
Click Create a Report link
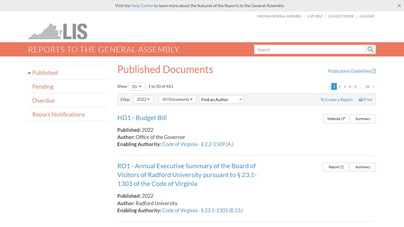(337, 100)
